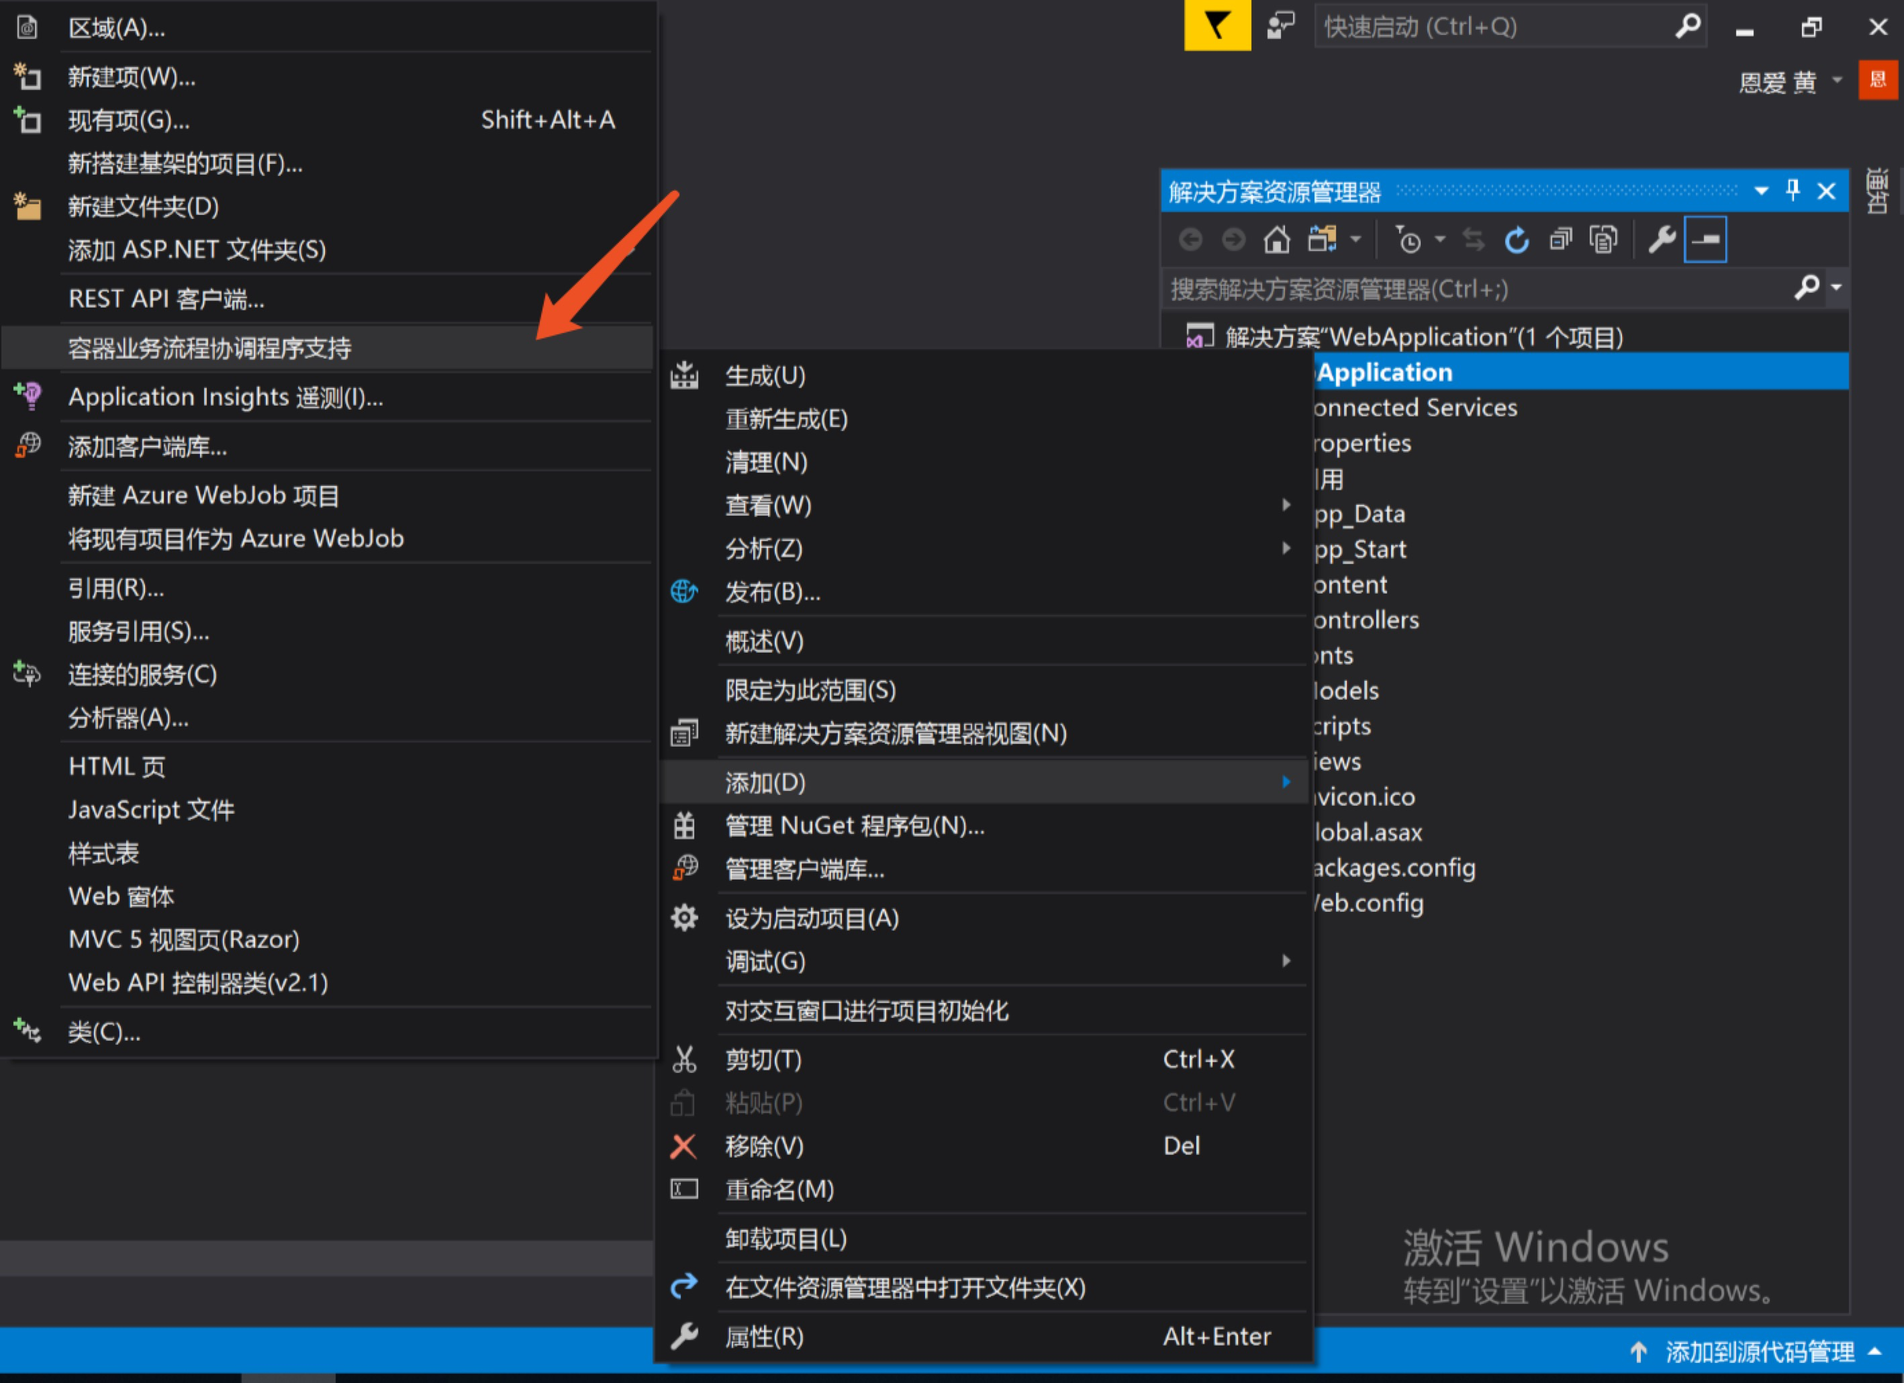Click the Back arrow in Solution Explorer toolbar
The height and width of the screenshot is (1383, 1904).
1190,240
